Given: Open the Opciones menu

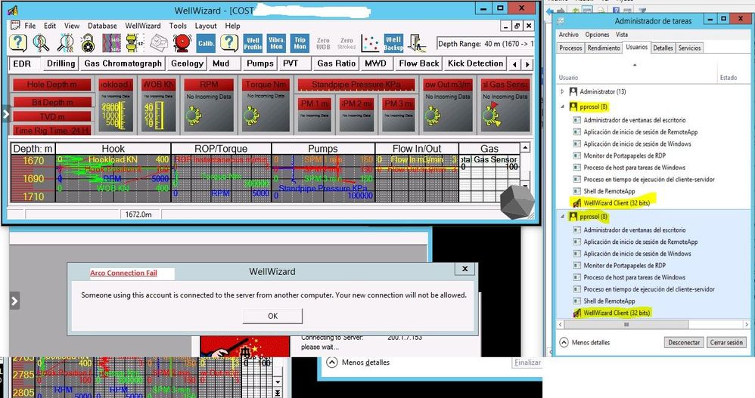Looking at the screenshot, I should click(x=597, y=35).
